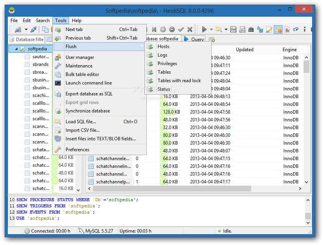Select Tables with read lock

[x=178, y=81]
